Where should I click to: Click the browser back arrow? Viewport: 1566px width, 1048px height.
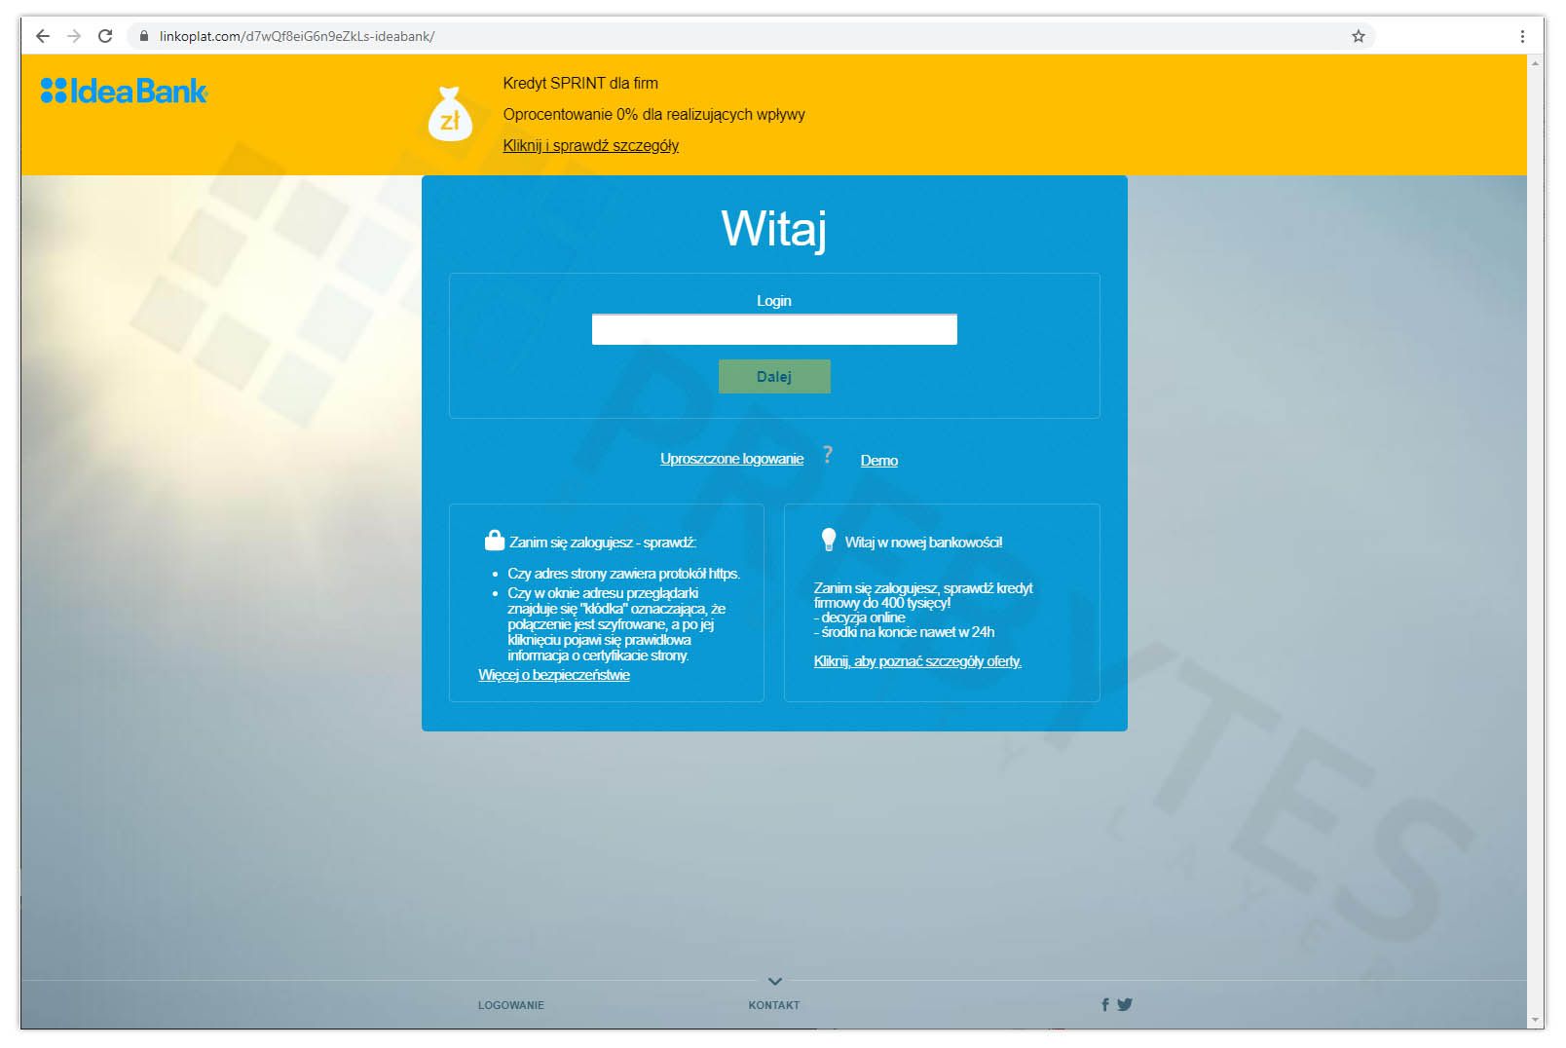43,36
